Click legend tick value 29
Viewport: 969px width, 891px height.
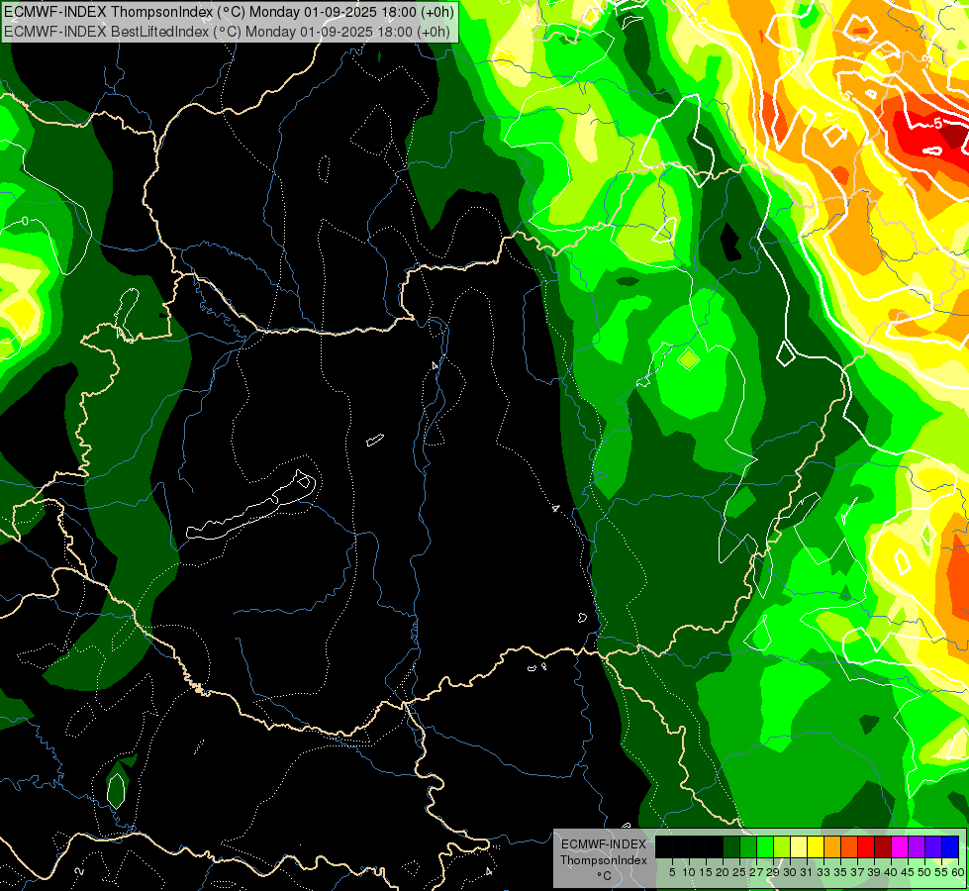pos(774,872)
